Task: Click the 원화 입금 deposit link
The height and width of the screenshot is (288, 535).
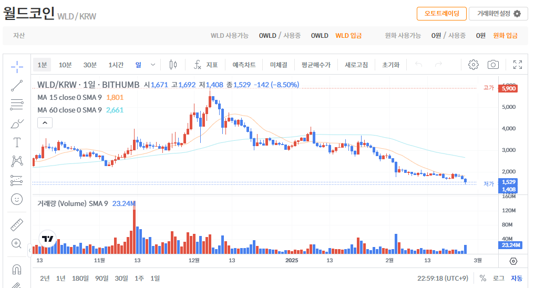Action: pyautogui.click(x=505, y=36)
